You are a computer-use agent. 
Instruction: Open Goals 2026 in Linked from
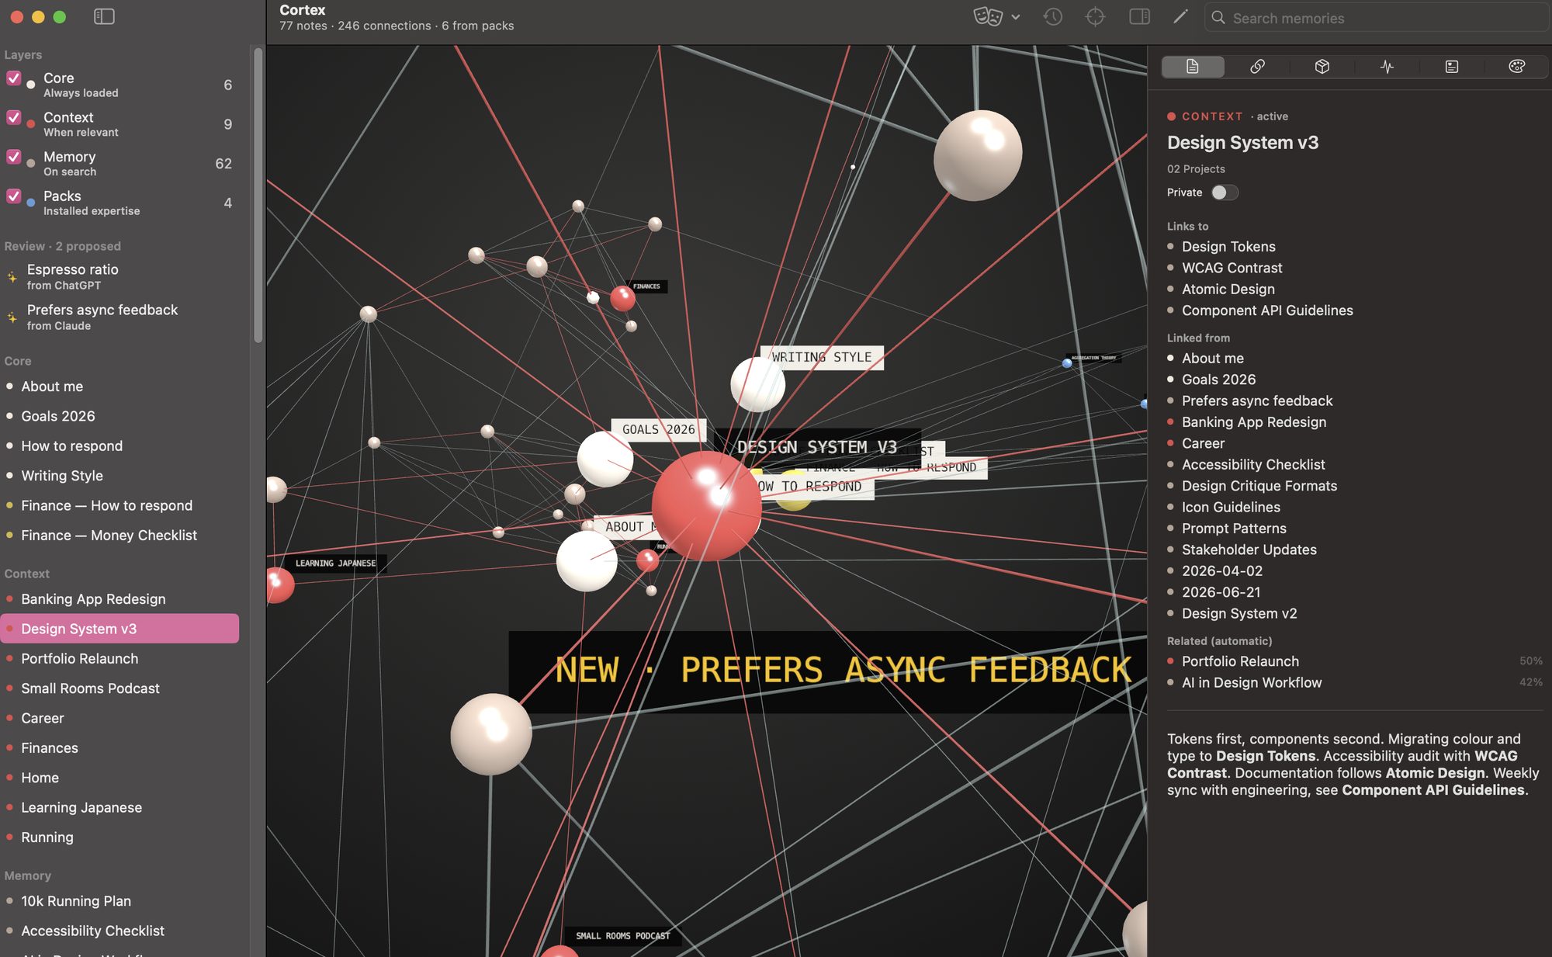click(1219, 380)
